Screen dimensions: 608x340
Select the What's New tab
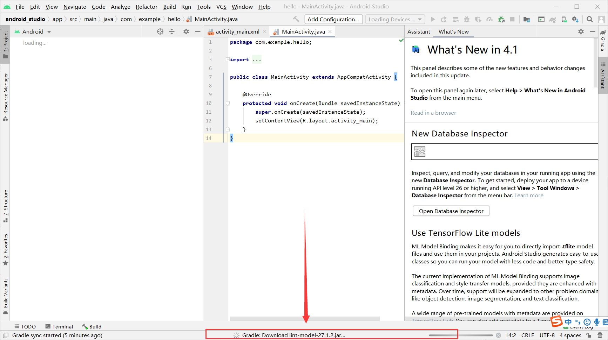[453, 31]
